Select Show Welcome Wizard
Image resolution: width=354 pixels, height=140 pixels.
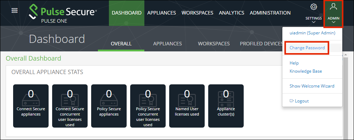pos(312,86)
